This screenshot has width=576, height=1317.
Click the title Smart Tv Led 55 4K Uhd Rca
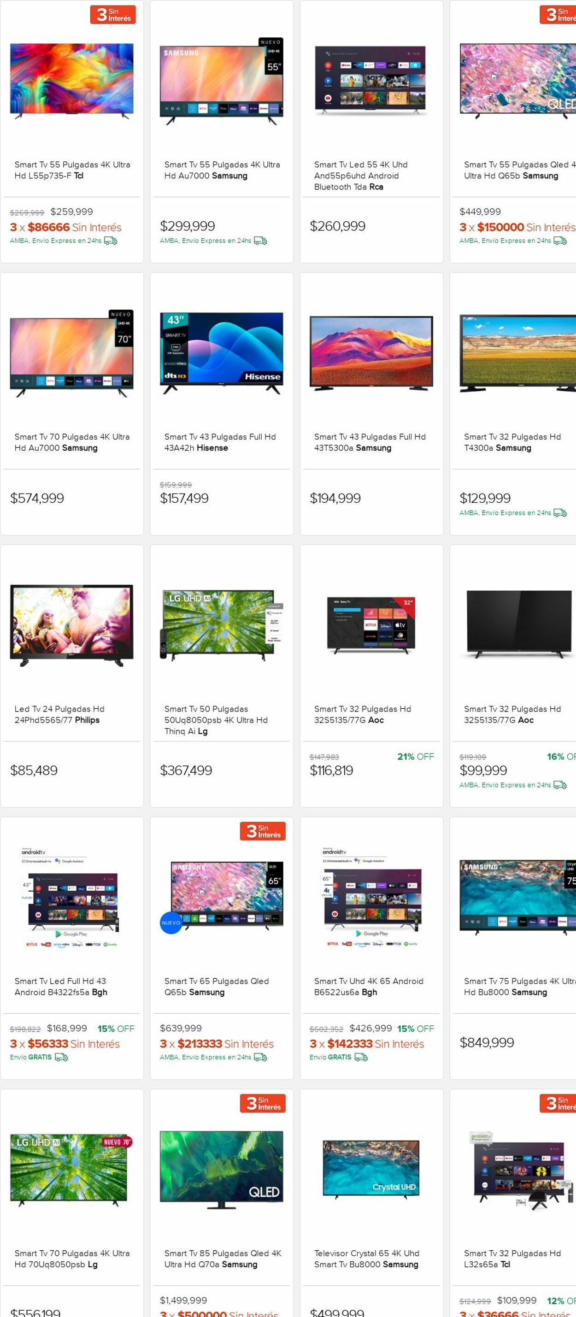[x=361, y=176]
